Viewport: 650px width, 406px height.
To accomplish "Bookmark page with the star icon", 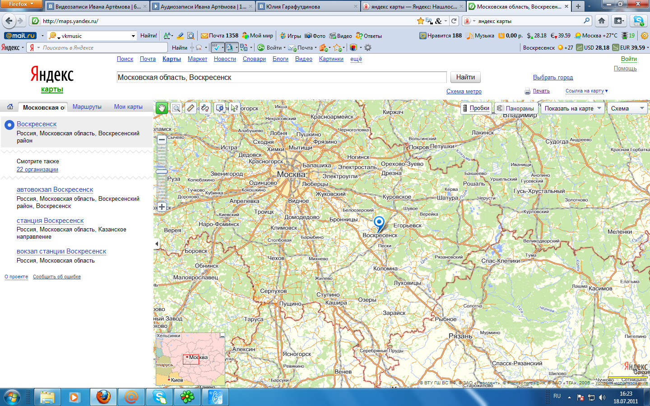I will click(x=421, y=21).
